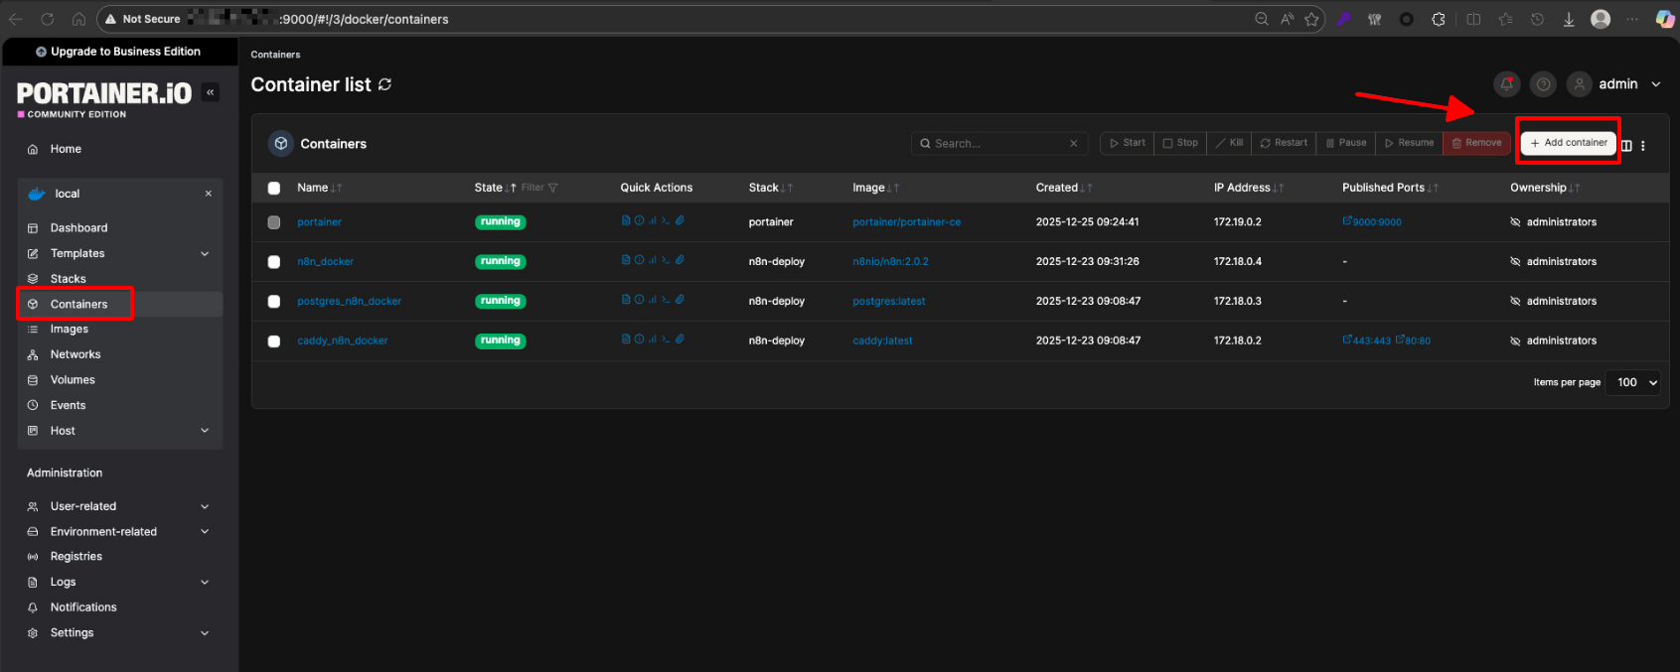
Task: Click the Remove containers button
Action: (x=1476, y=143)
